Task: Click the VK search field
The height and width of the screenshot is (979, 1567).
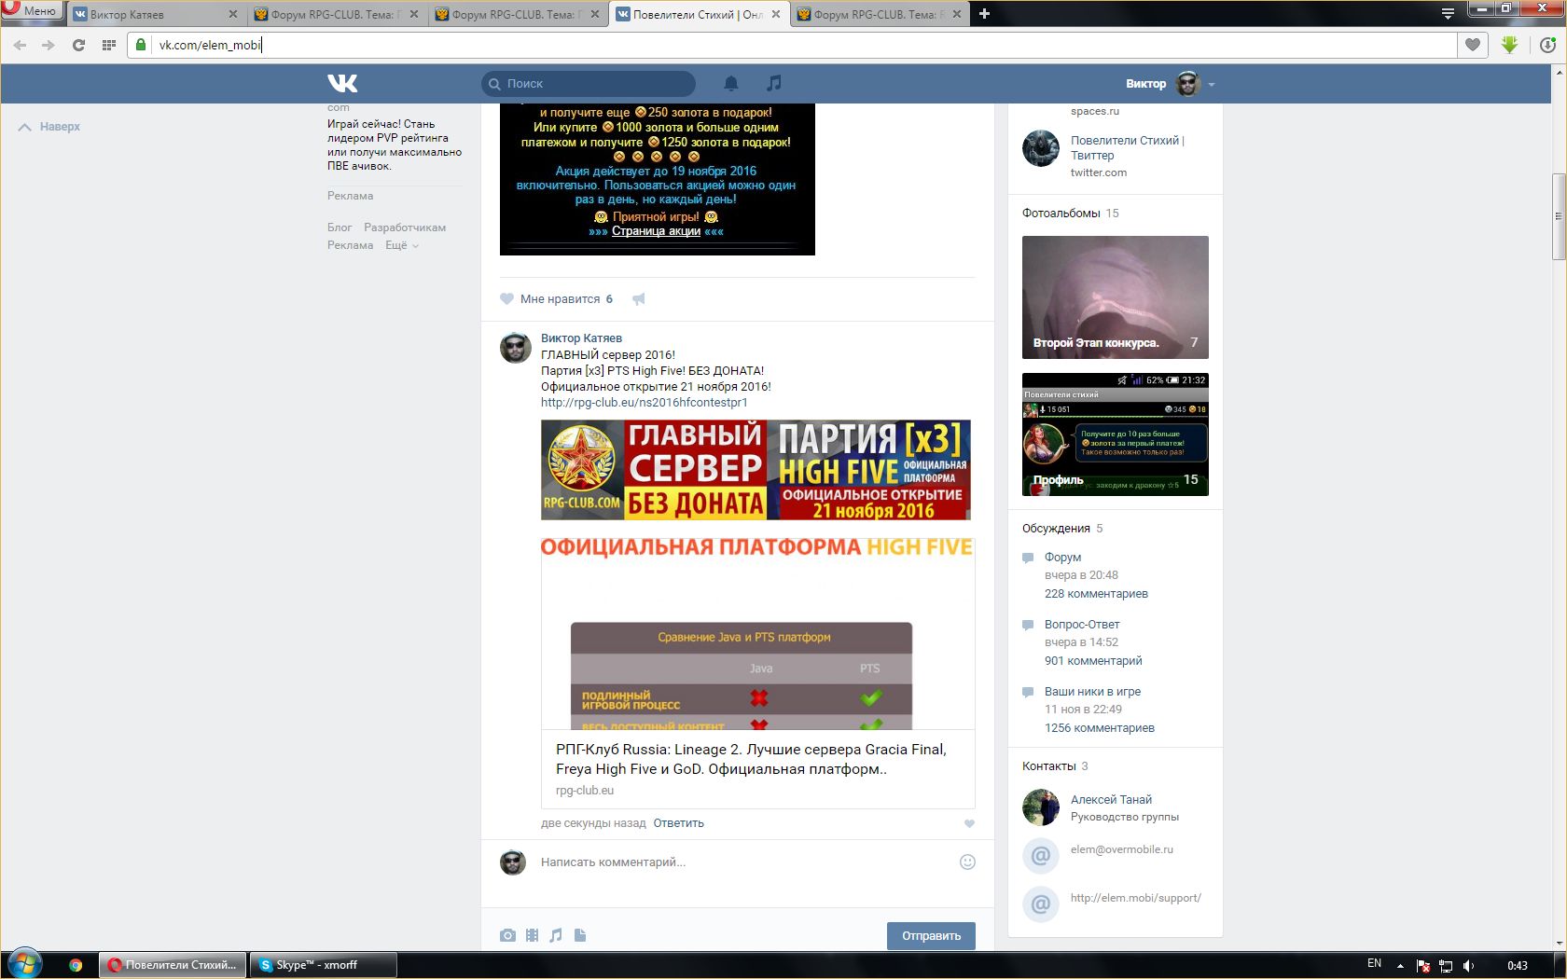Action: pos(589,84)
